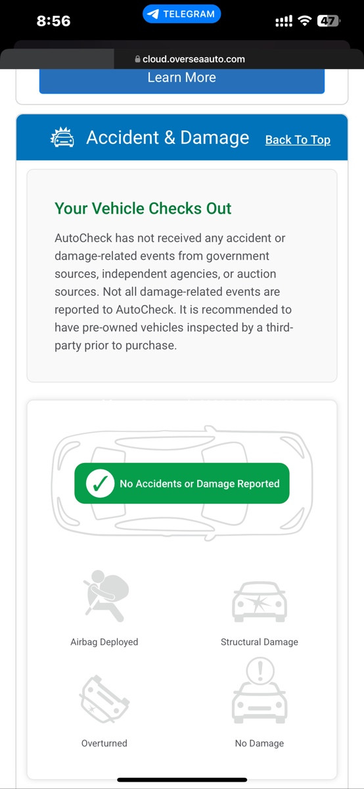Tap the Airbag Deployed icon
The height and width of the screenshot is (789, 364).
point(105,595)
